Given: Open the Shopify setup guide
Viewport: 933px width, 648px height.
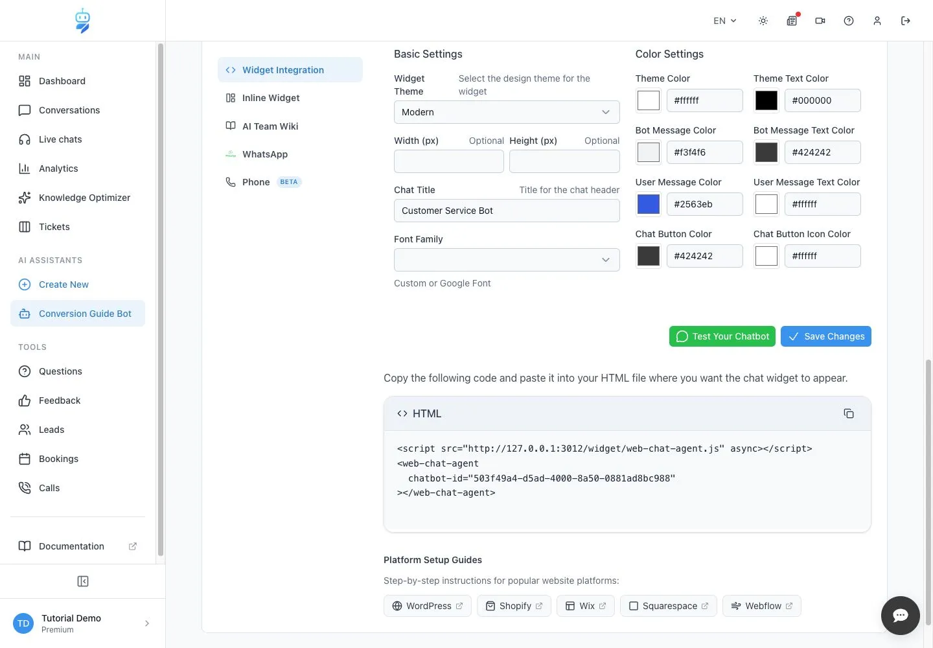Looking at the screenshot, I should point(514,606).
